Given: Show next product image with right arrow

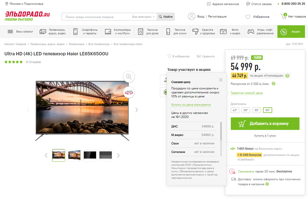Looking at the screenshot, I should point(137,110).
